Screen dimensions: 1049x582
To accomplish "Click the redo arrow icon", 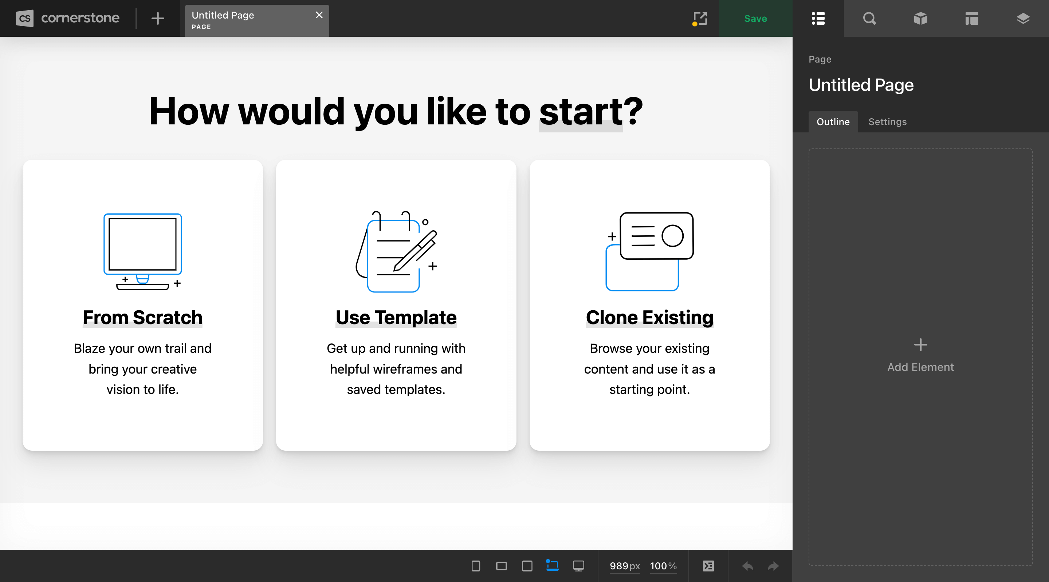I will click(x=773, y=566).
